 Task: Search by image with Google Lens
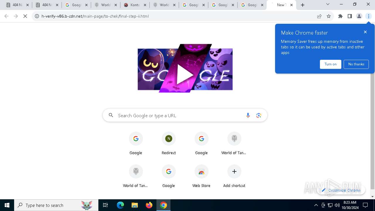259,115
